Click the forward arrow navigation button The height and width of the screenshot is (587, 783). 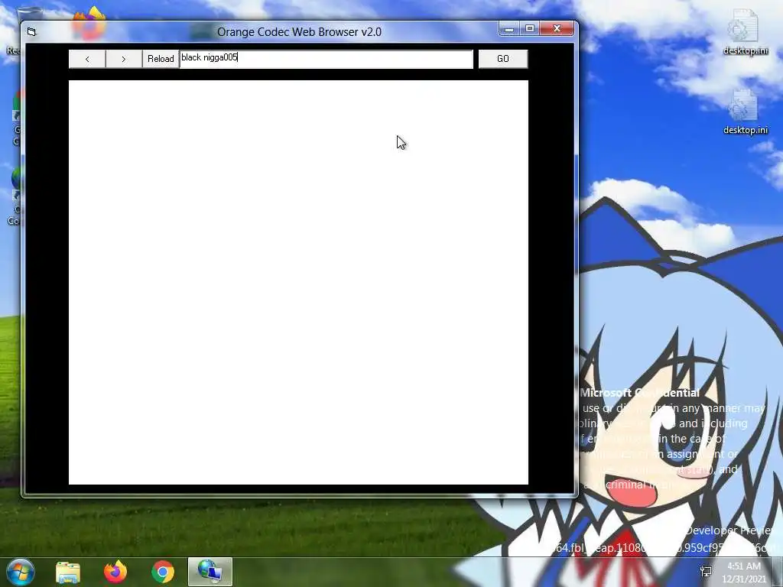124,59
